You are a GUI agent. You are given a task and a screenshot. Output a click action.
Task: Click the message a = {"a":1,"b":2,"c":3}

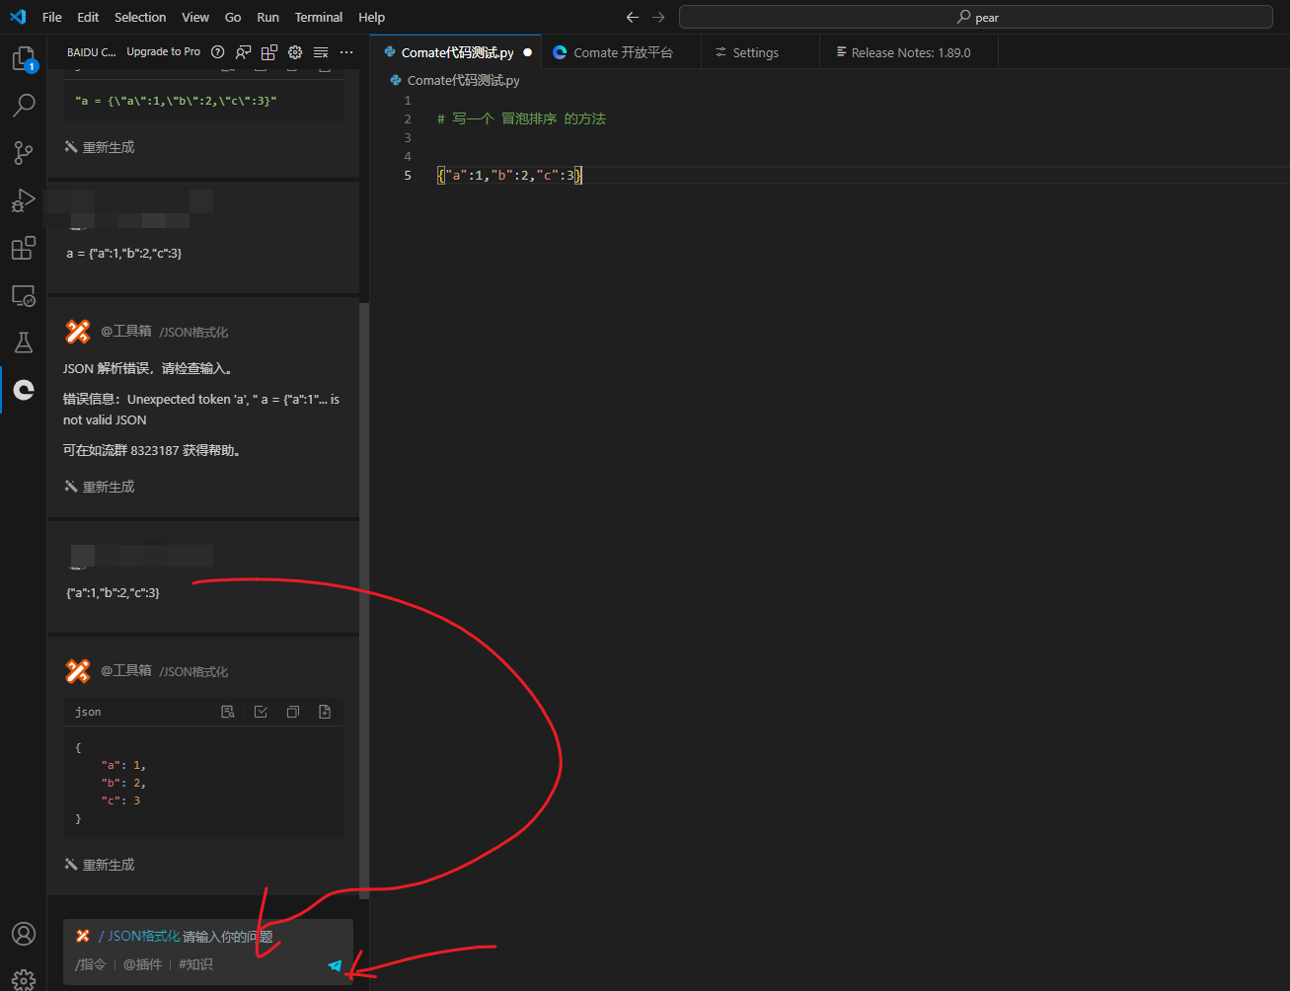point(124,254)
